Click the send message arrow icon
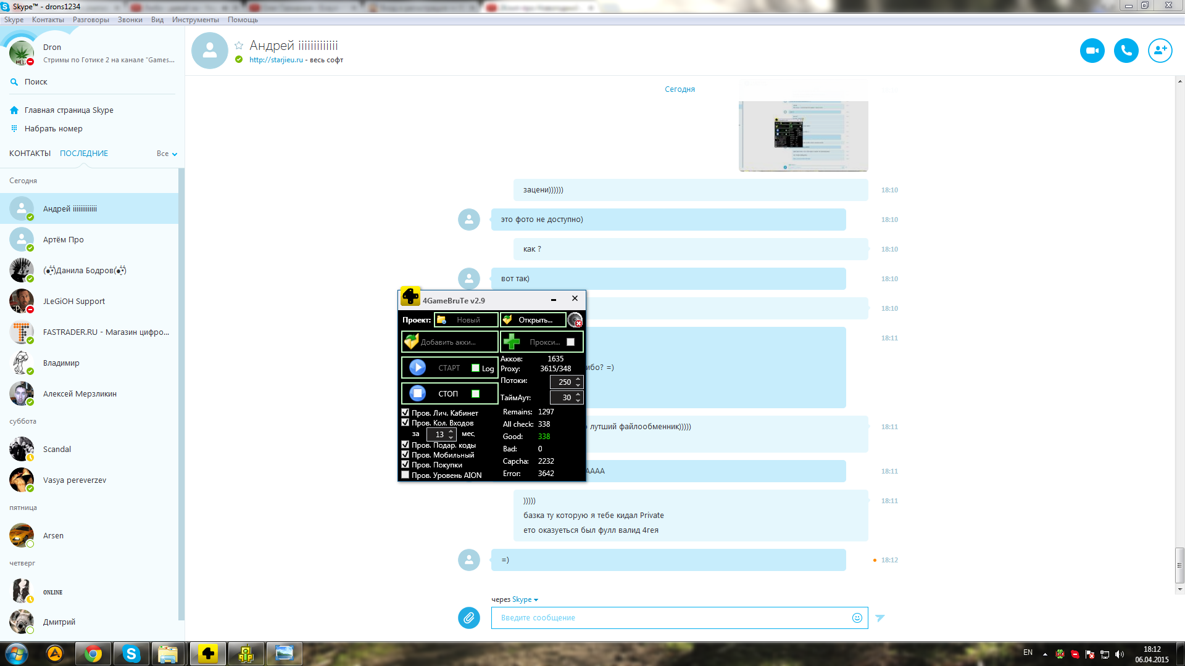 pos(880,618)
